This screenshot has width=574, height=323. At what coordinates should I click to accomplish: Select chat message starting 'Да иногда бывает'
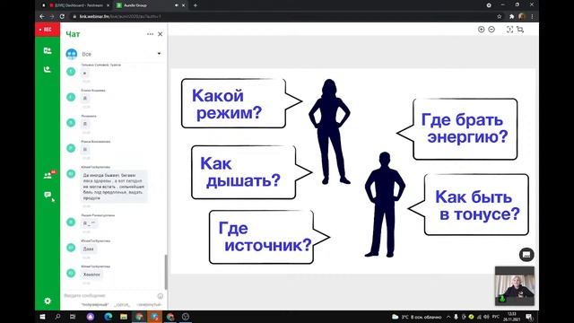point(114,187)
